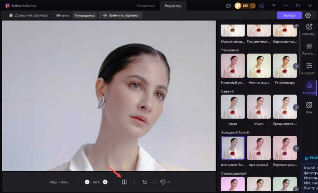Expand more filters in Холодный белый row
318x193 pixels.
pos(296,148)
